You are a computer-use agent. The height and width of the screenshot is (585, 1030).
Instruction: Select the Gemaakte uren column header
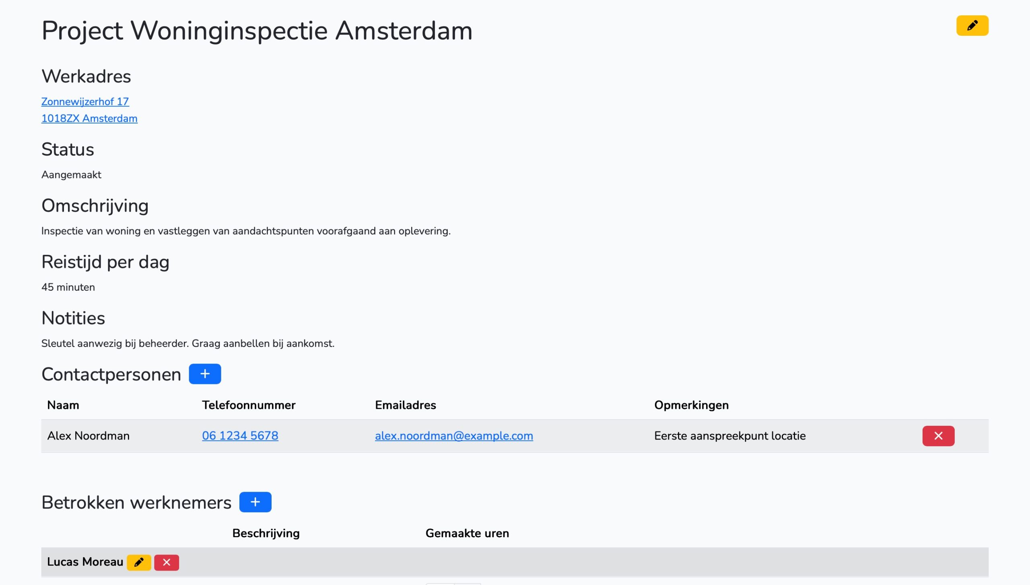pyautogui.click(x=467, y=533)
